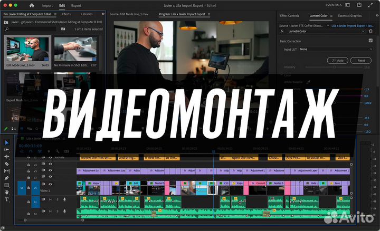Go to the Home screen icon
The image size is (380, 231).
click(32, 5)
